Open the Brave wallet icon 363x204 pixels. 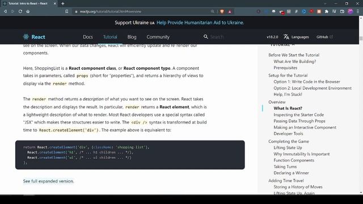point(342,11)
